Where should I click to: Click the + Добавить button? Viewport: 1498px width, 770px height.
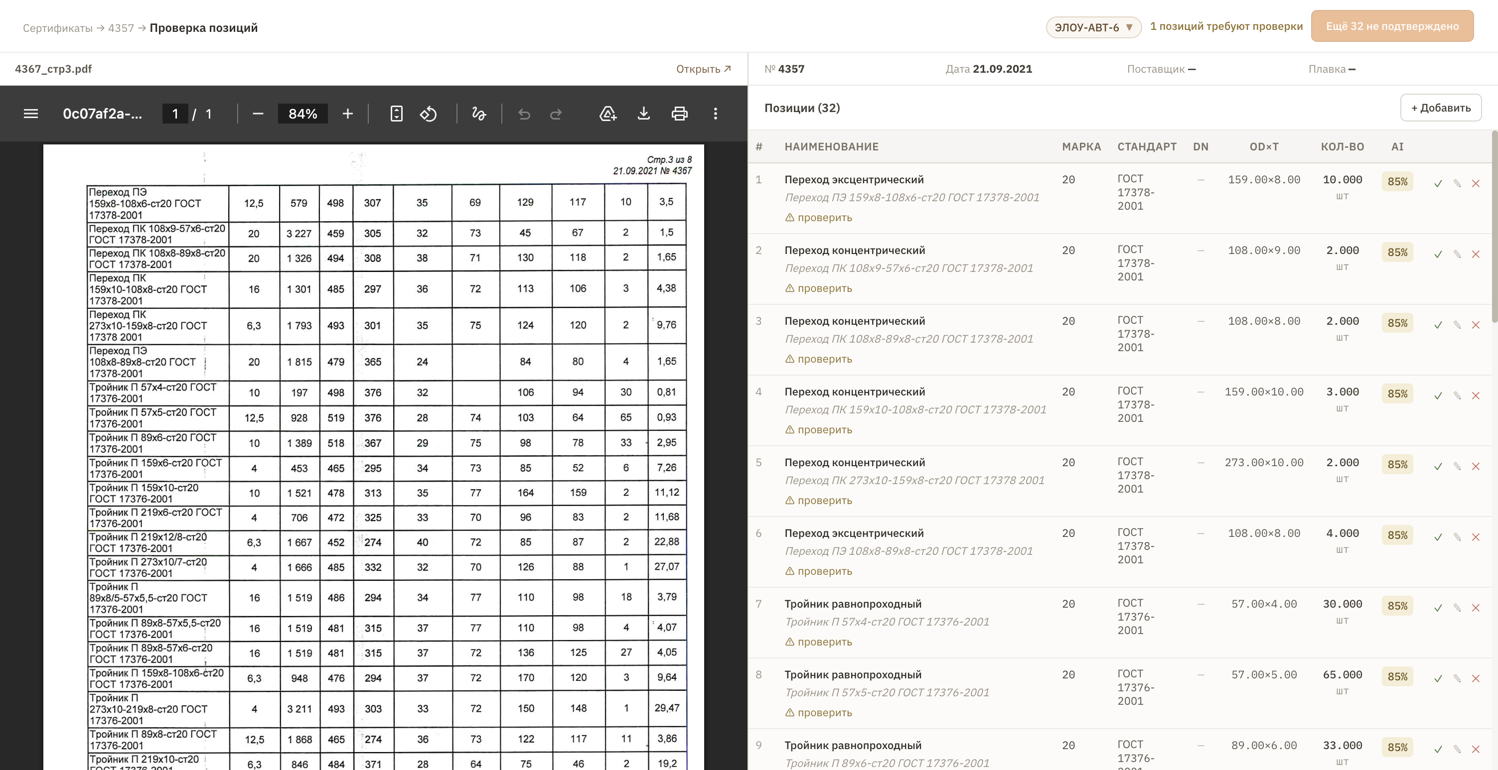point(1440,108)
